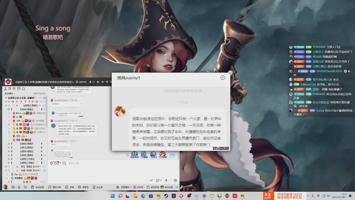This screenshot has width=355, height=200.
Task: Select user 空白 in channel list
Action: [x=18, y=136]
